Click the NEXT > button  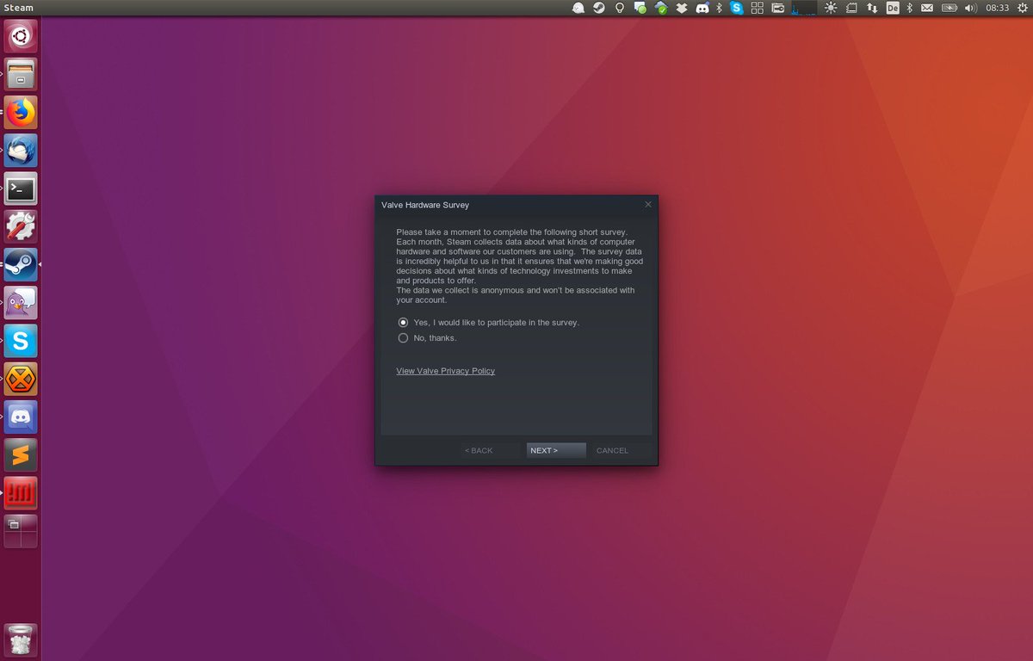(x=556, y=450)
